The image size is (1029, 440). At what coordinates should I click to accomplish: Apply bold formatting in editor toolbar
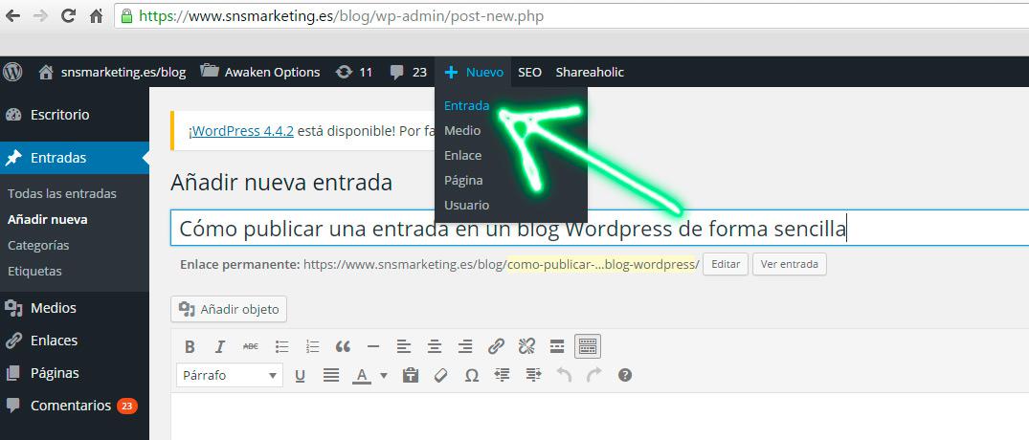coord(190,346)
